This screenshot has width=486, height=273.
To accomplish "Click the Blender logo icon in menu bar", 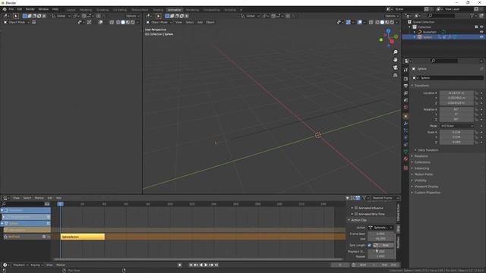I will pyautogui.click(x=5, y=9).
